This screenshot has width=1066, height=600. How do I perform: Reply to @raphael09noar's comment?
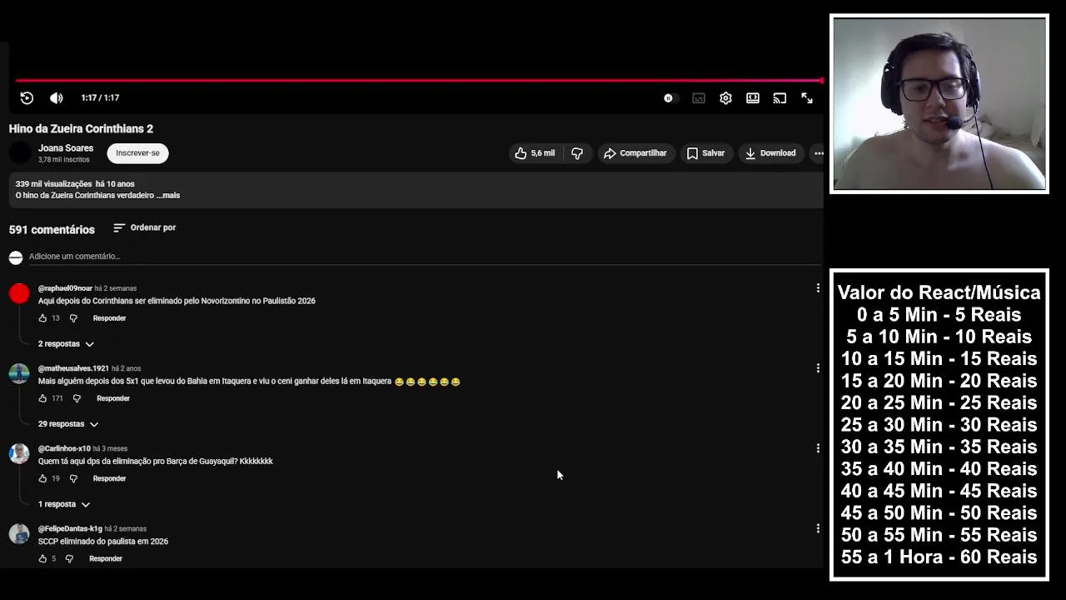coord(109,318)
